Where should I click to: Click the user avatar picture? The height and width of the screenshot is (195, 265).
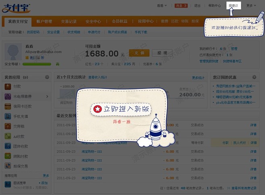click(x=13, y=52)
